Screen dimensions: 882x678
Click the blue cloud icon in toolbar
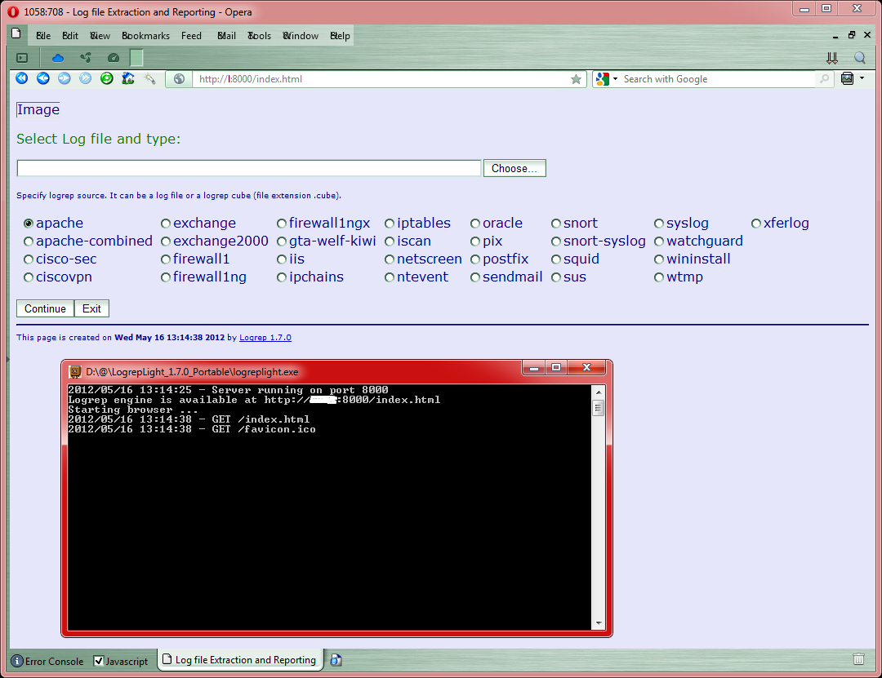tap(58, 58)
